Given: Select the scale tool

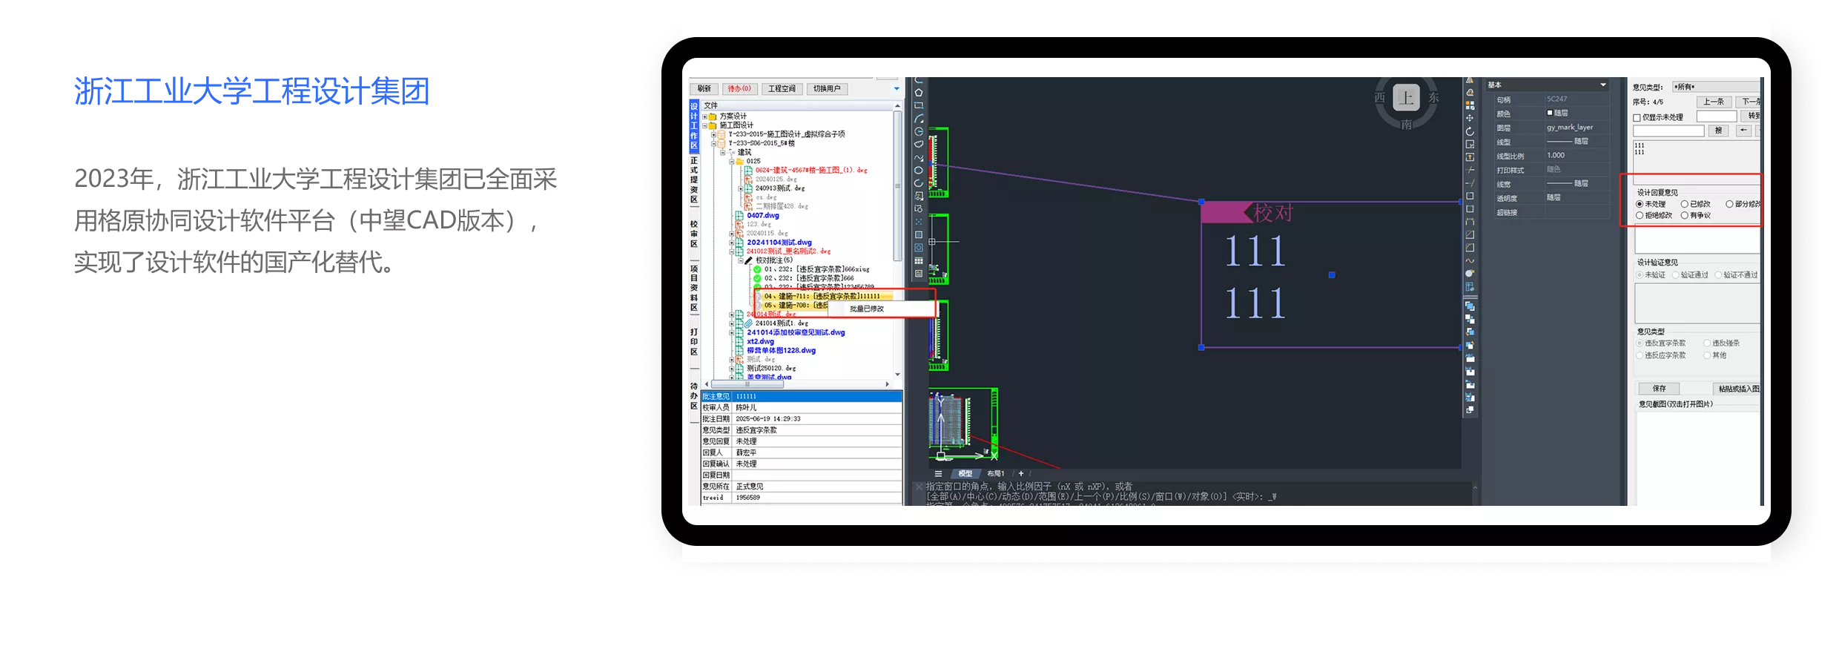Looking at the screenshot, I should tap(1470, 144).
